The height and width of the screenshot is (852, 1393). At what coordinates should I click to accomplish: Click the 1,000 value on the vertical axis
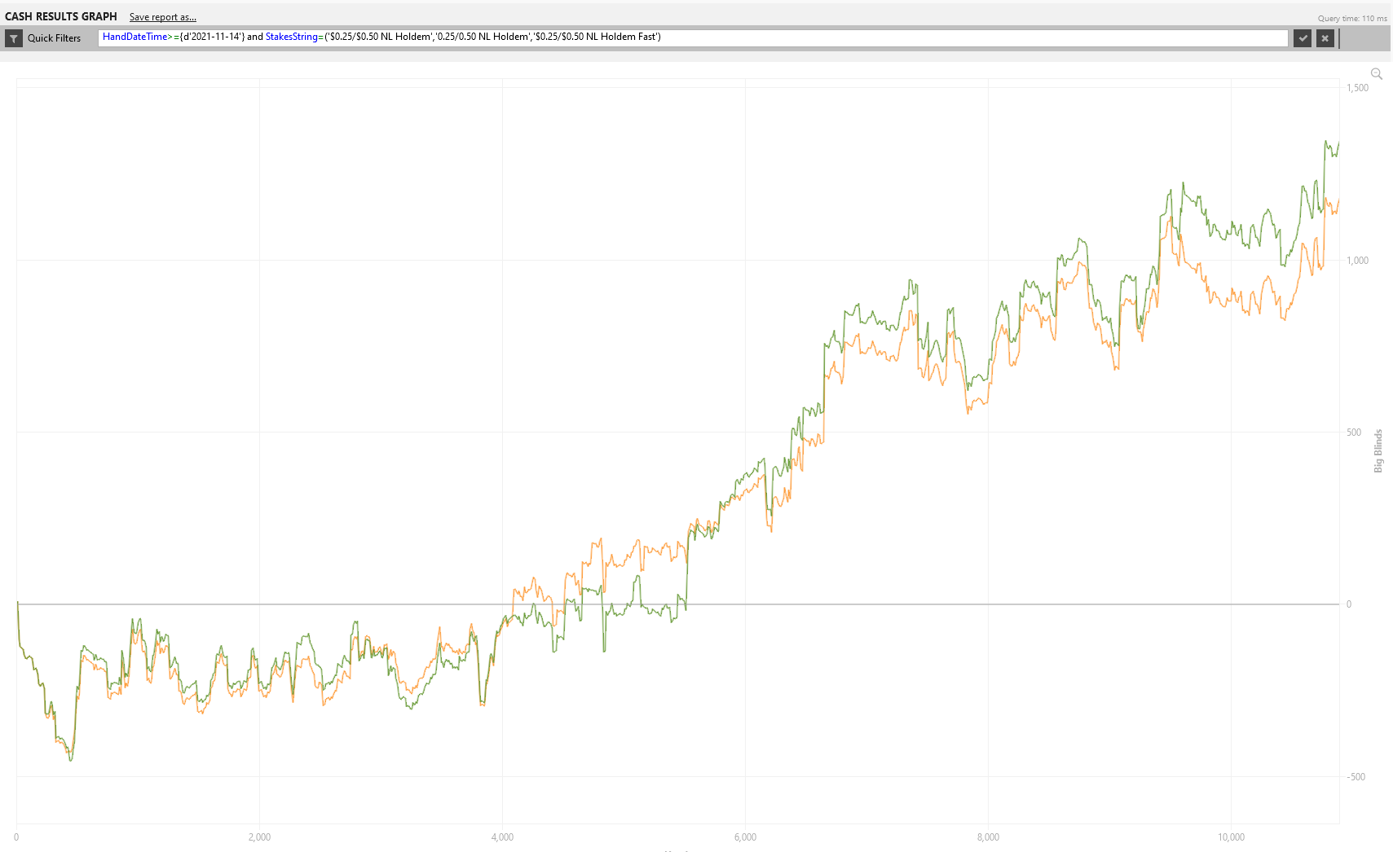(1358, 261)
